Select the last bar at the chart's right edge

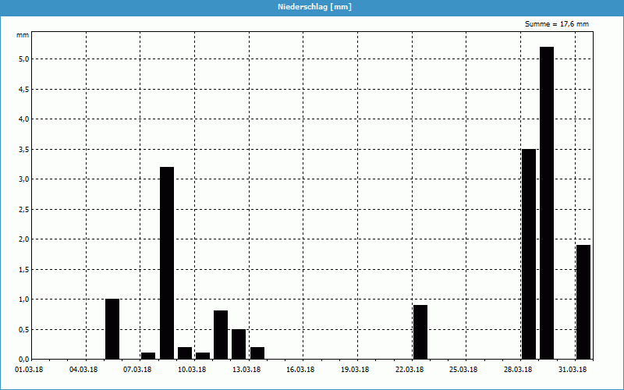point(583,302)
